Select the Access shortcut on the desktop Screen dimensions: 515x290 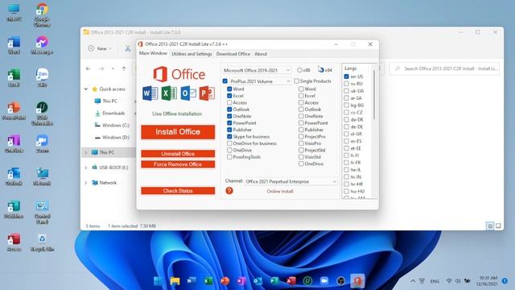pos(14,242)
